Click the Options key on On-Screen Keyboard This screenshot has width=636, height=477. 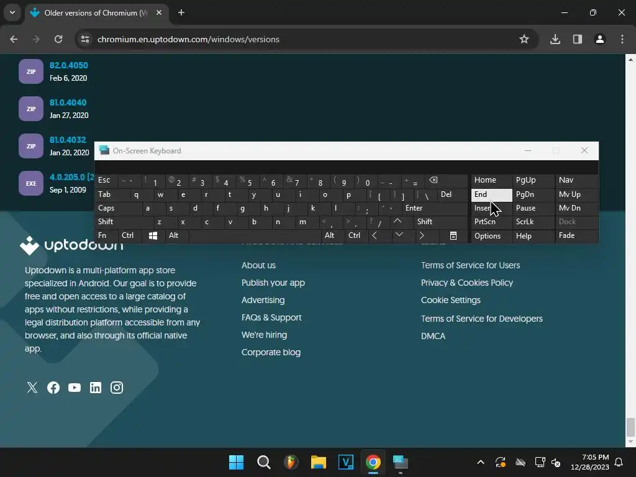492,235
